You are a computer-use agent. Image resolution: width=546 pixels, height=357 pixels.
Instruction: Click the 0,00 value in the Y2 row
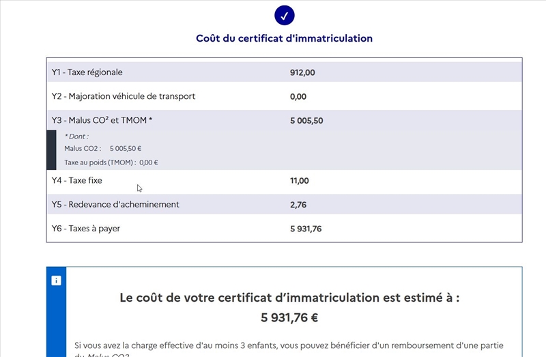click(x=298, y=96)
